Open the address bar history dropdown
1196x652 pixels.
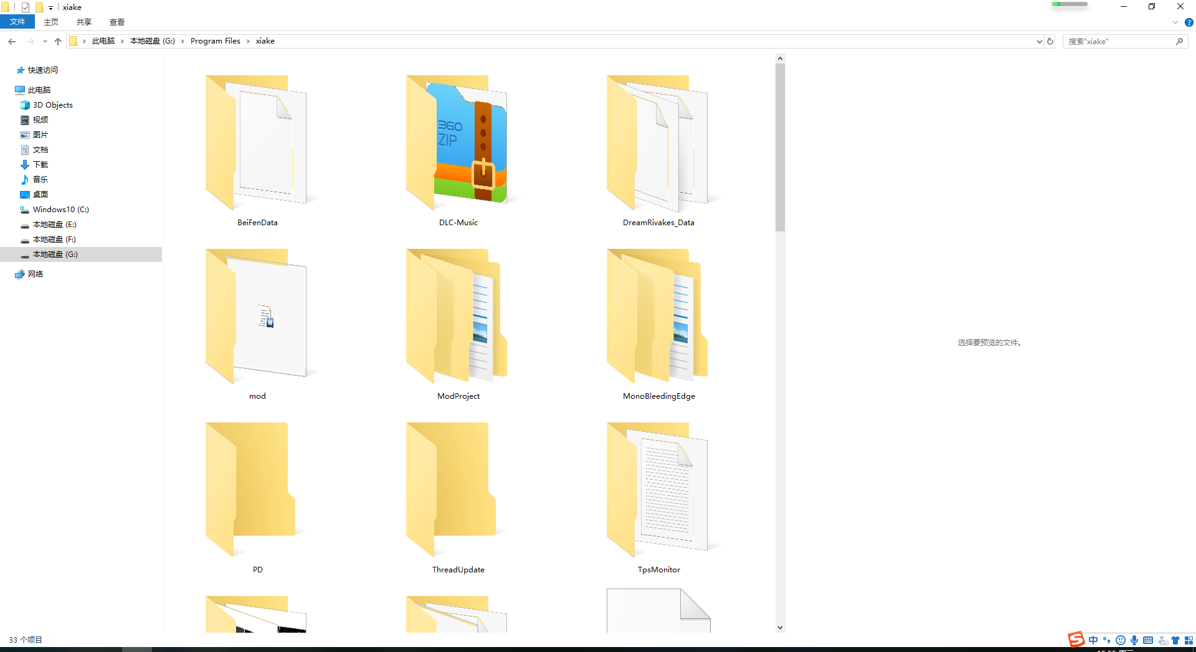pos(1039,42)
